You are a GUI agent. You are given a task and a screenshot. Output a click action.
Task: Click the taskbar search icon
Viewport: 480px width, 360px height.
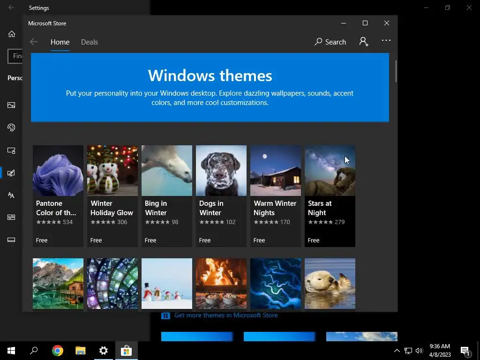(x=34, y=351)
